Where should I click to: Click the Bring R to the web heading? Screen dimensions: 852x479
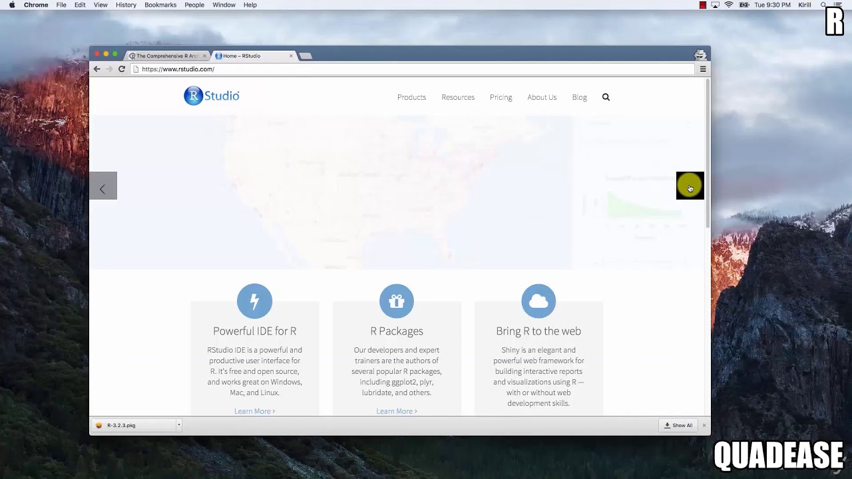[x=538, y=331]
